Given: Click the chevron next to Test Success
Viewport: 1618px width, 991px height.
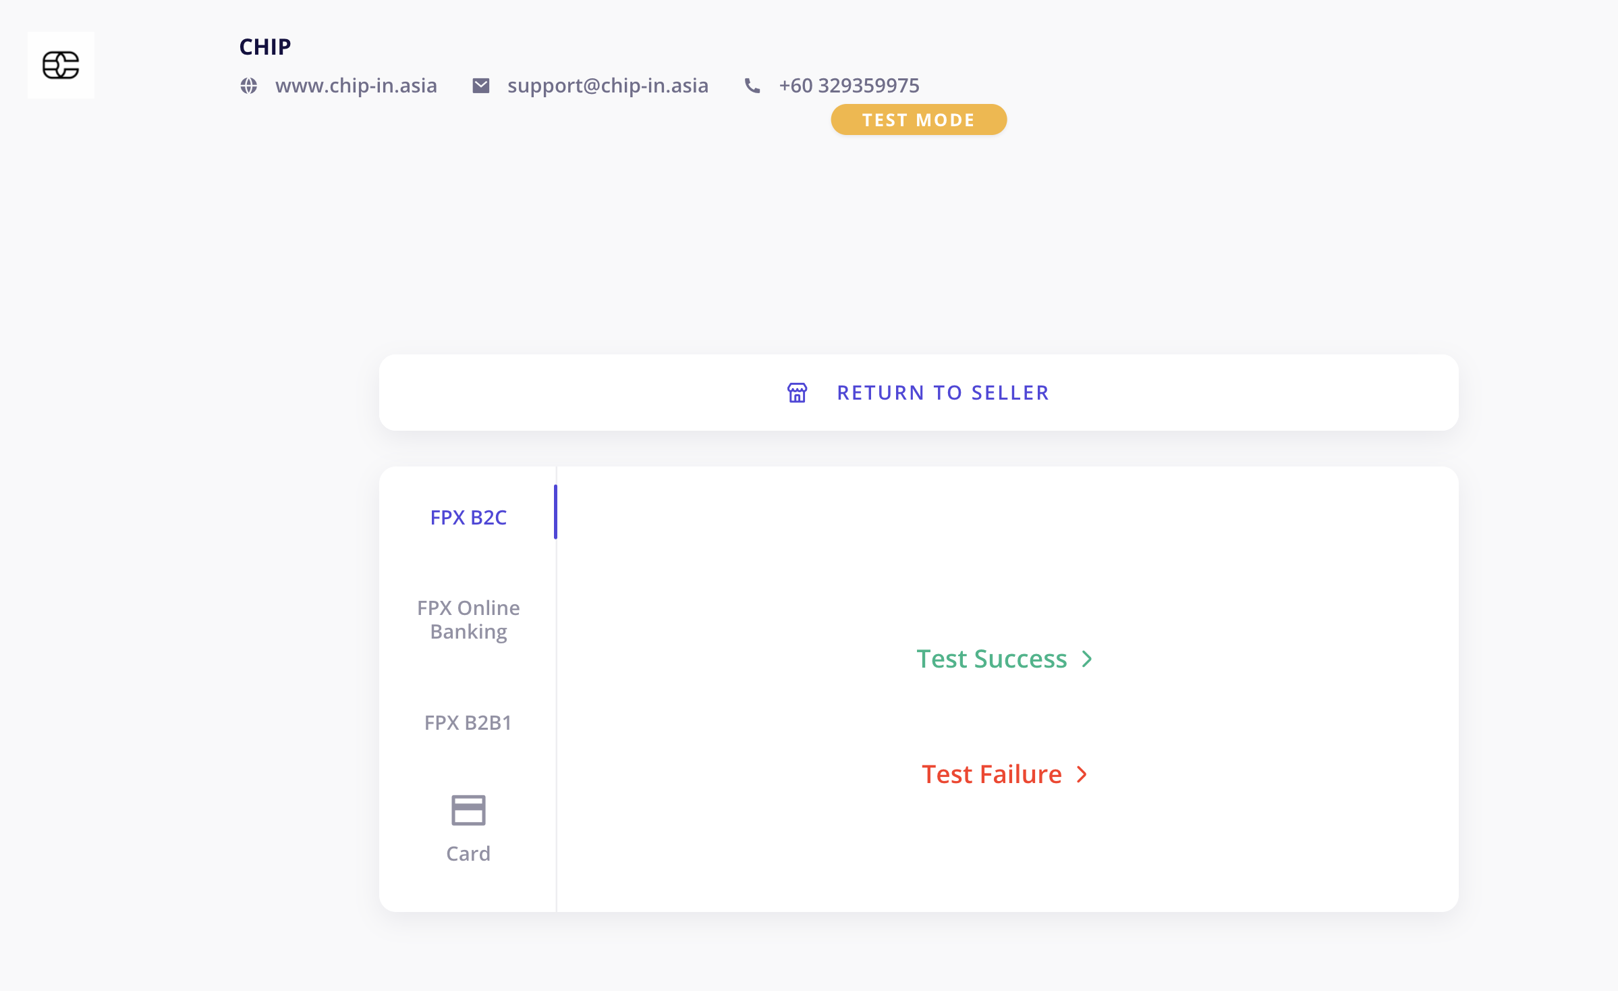Looking at the screenshot, I should click(1087, 659).
